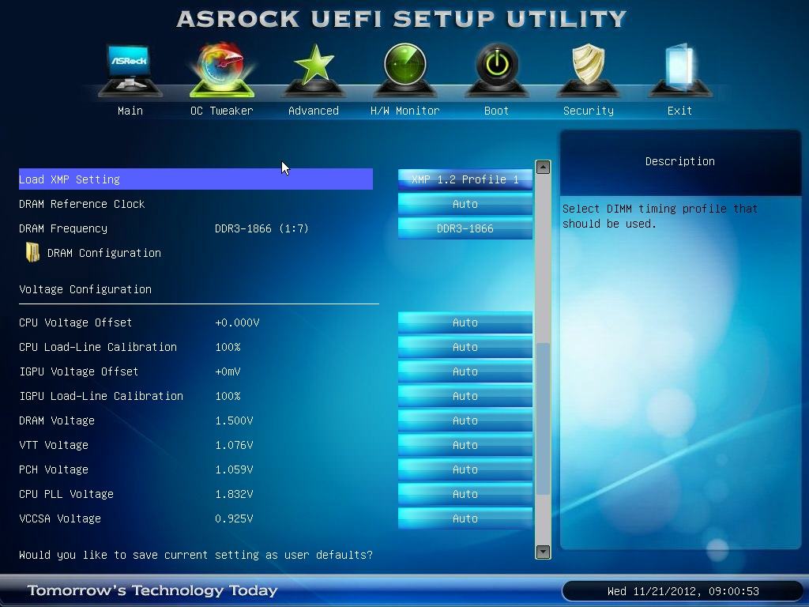The width and height of the screenshot is (809, 607).
Task: Click scrollbar up arrow button
Action: (543, 168)
